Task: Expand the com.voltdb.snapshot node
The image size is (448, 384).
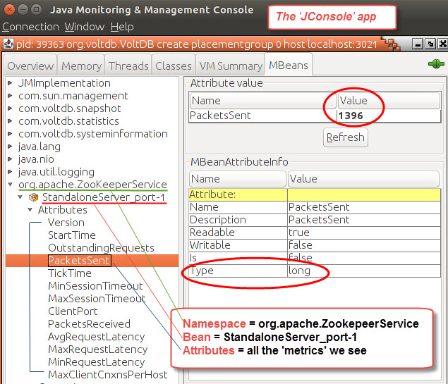Action: pos(10,109)
